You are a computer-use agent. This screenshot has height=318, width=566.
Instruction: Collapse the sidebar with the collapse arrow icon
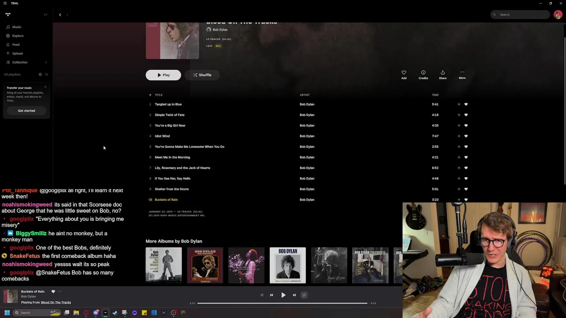pyautogui.click(x=46, y=15)
